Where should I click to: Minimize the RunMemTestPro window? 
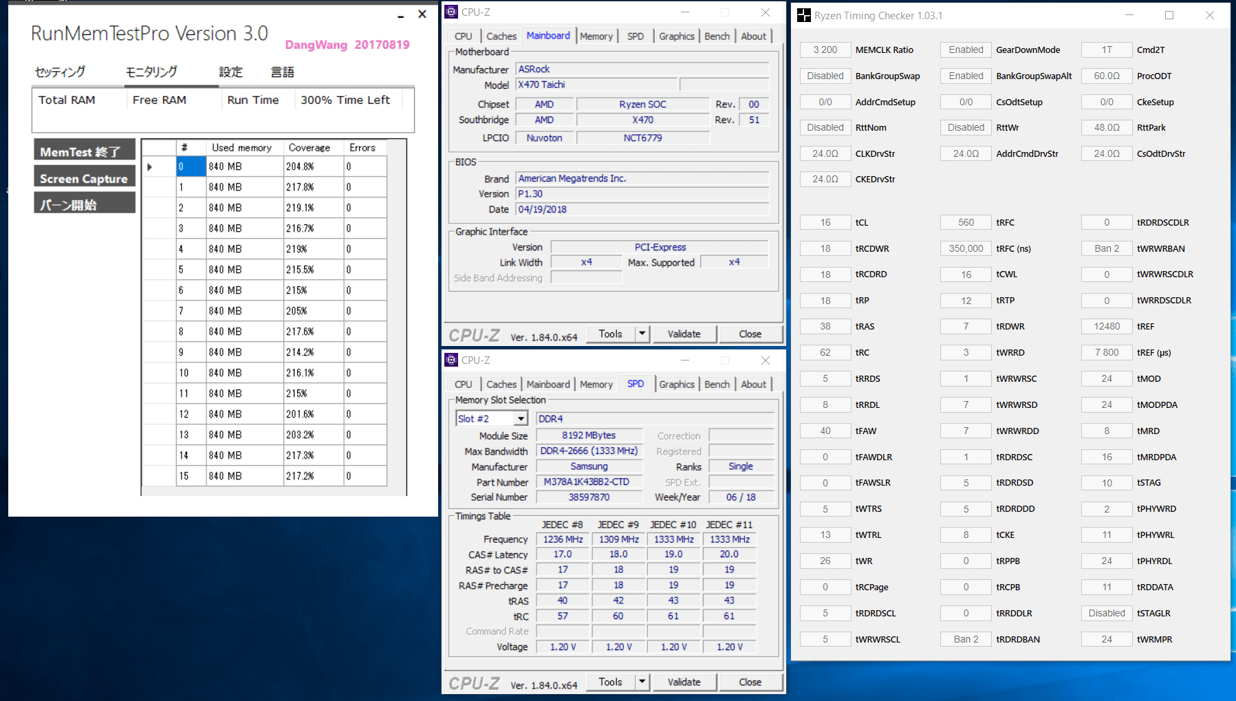[400, 15]
